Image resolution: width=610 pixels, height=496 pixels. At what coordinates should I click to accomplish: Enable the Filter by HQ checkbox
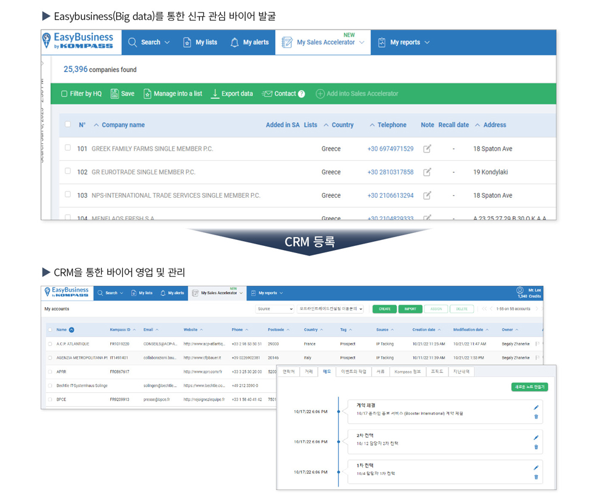(64, 94)
